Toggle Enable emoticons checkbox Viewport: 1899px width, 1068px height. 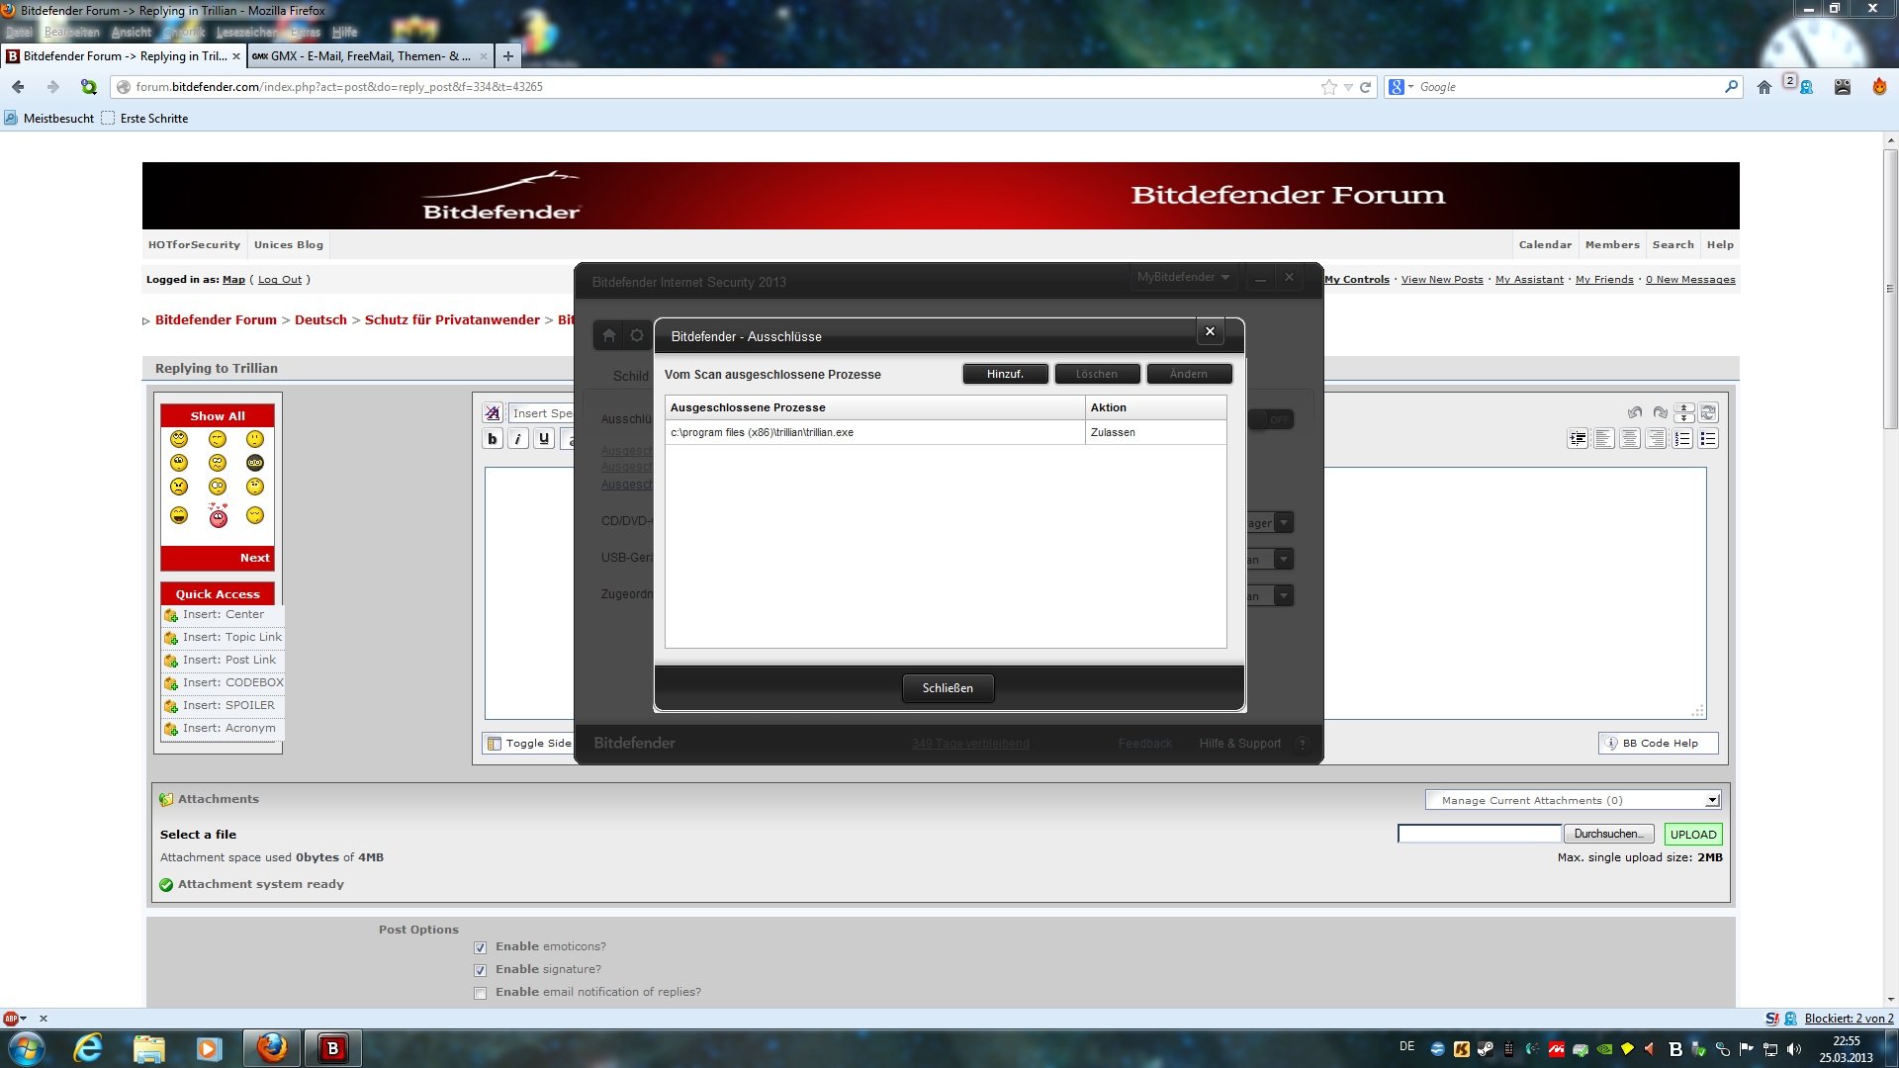pyautogui.click(x=481, y=947)
